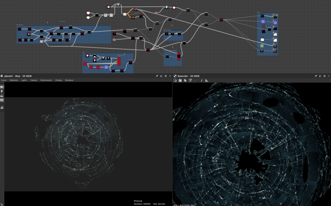Toggle pin on the 2D VIEW panel
331x206 pixels.
pos(316,76)
